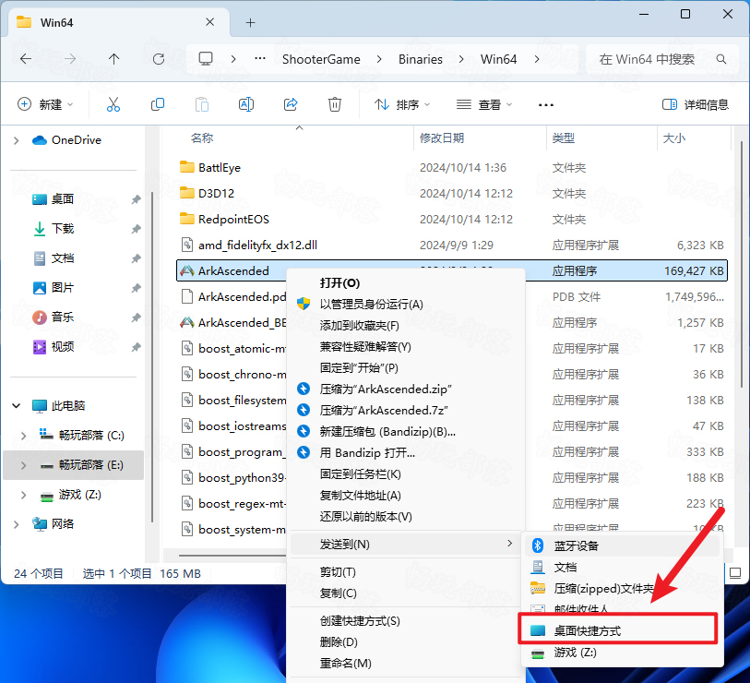Click the OneDrive cloud icon
This screenshot has width=750, height=683.
40,140
